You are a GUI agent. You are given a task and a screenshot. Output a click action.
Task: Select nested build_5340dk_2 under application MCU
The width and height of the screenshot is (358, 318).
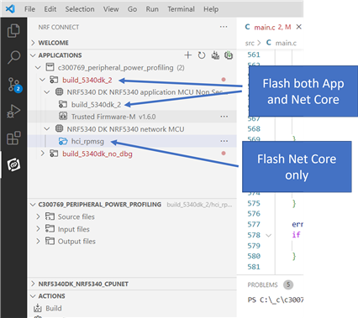[x=96, y=105]
